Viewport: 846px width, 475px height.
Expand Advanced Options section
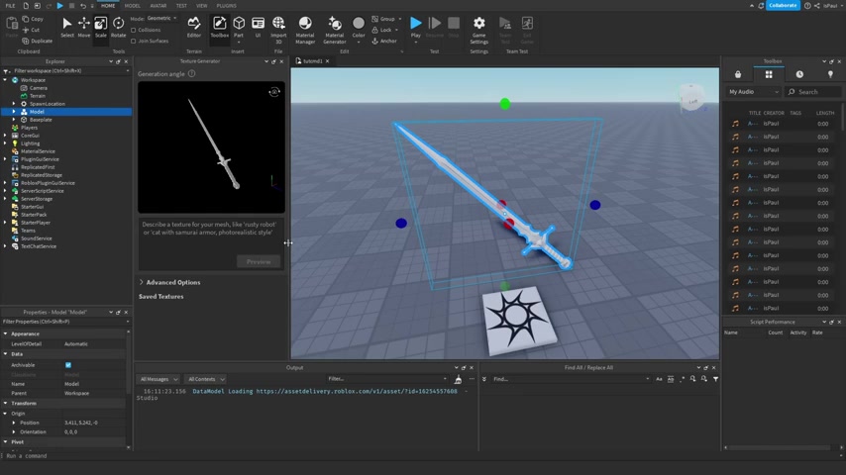142,282
